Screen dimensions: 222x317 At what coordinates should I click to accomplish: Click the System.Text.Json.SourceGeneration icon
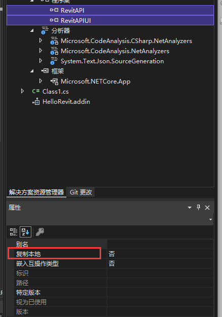click(54, 61)
